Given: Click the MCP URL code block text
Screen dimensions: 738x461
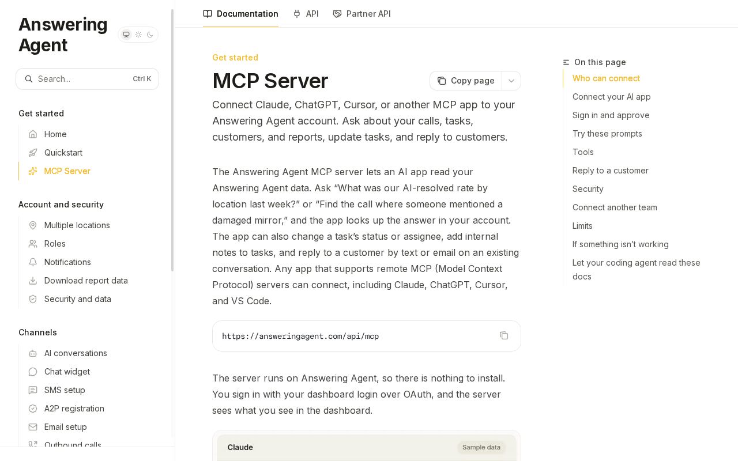Looking at the screenshot, I should [x=300, y=337].
